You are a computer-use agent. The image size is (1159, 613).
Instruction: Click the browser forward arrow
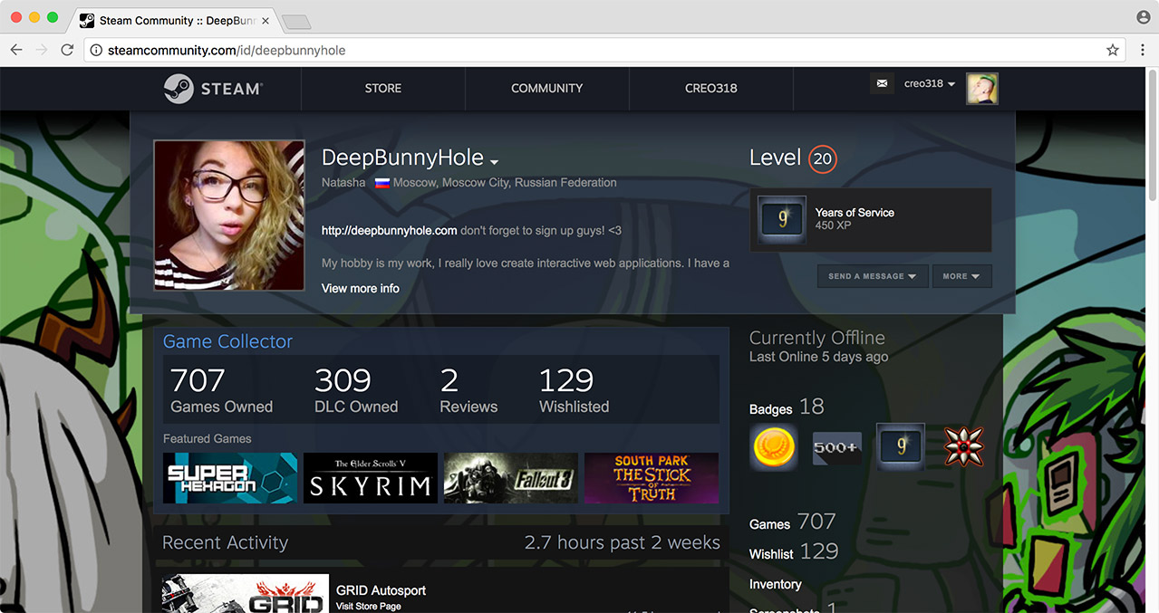coord(41,50)
